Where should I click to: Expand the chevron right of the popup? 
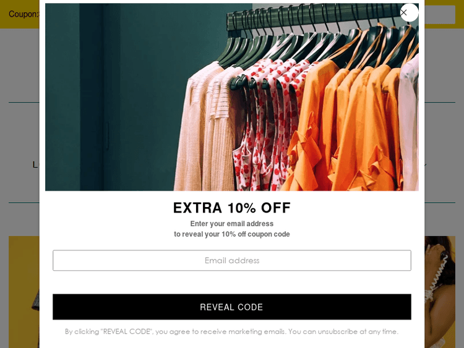pyautogui.click(x=426, y=164)
